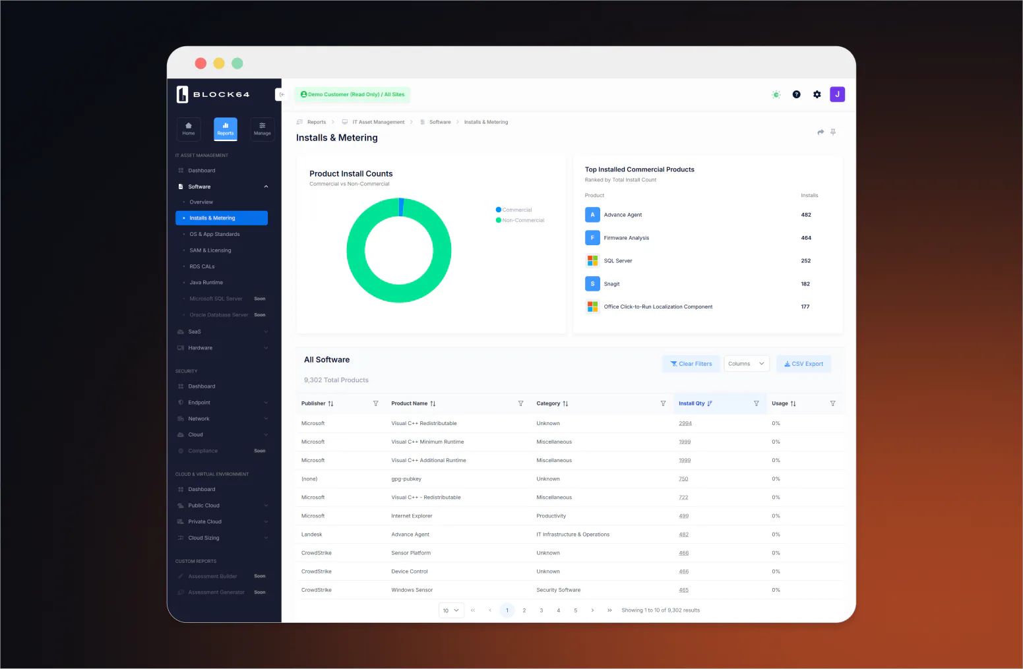
Task: Open the help question mark icon
Action: pyautogui.click(x=797, y=94)
